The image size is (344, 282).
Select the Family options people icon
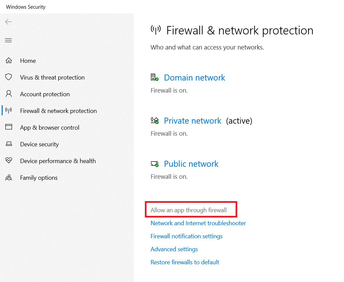tap(9, 177)
